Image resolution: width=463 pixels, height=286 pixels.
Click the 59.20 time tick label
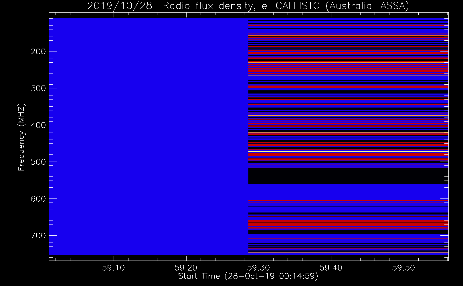click(186, 268)
